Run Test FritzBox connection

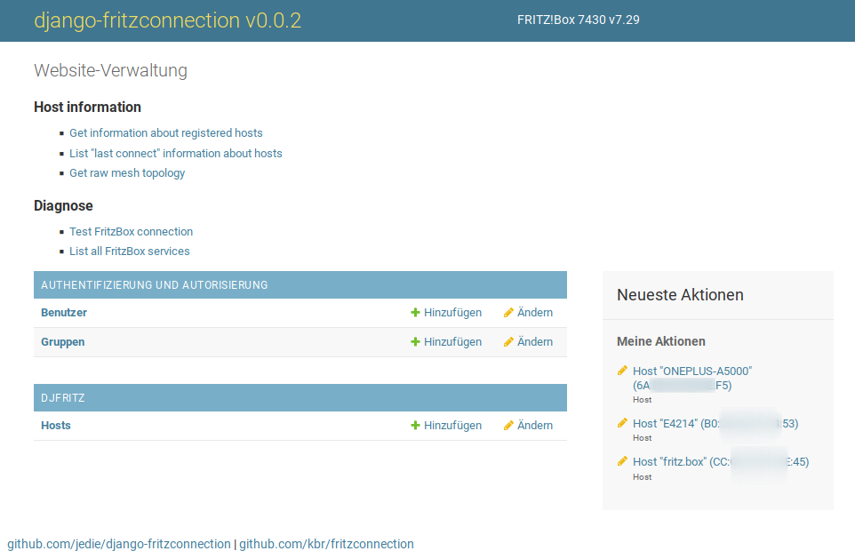coord(131,232)
